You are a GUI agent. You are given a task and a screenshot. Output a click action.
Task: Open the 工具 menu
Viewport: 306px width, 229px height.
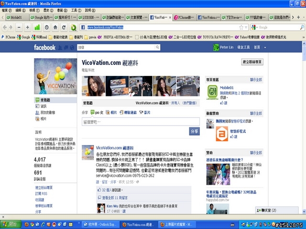76,10
